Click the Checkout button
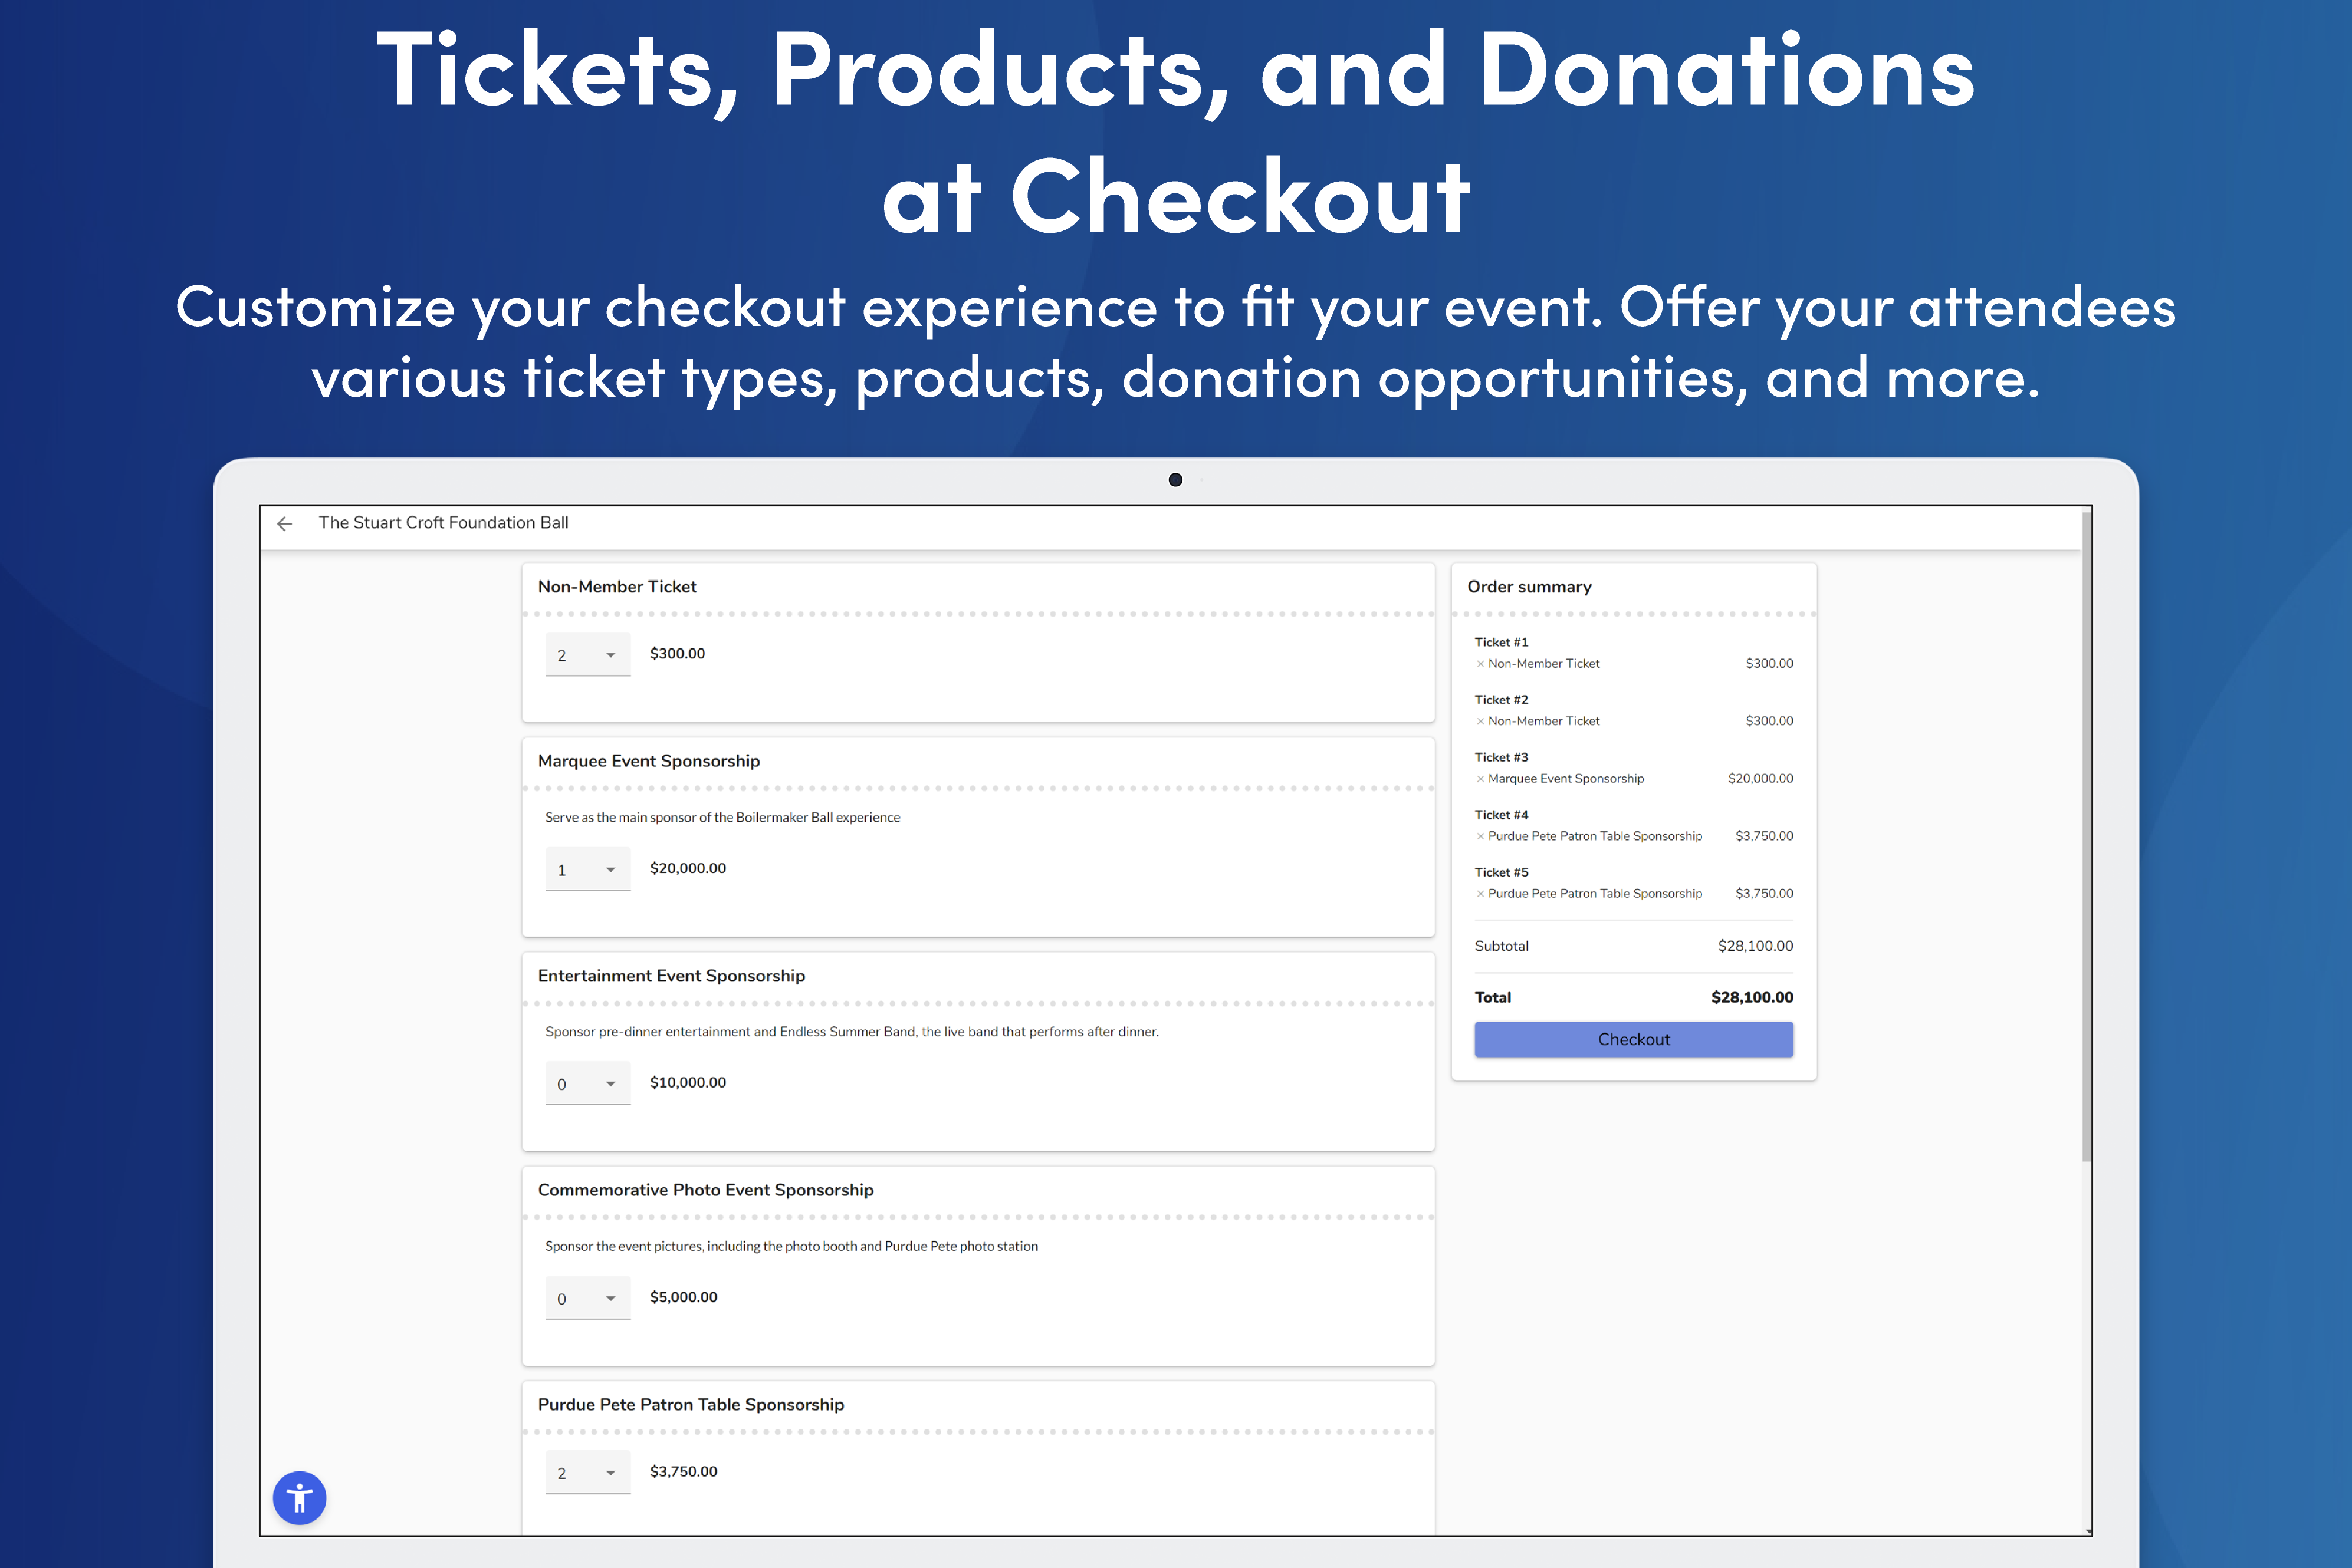The height and width of the screenshot is (1568, 2352). pyautogui.click(x=1632, y=1039)
